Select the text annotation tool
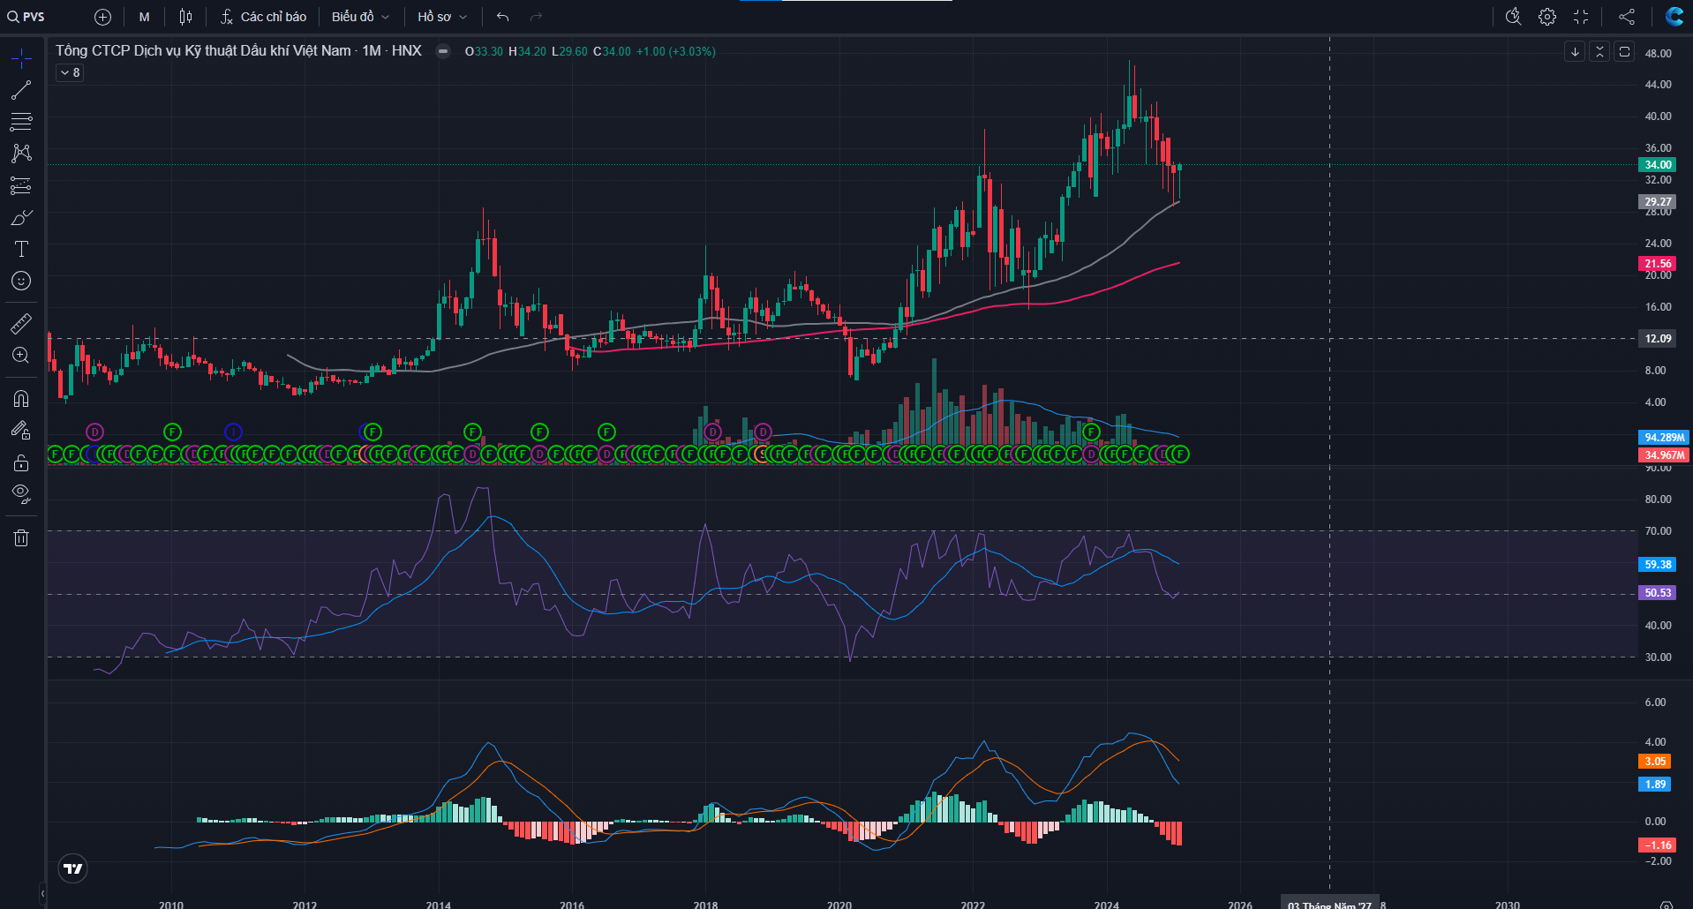Screen dimensions: 1693x909 (x=21, y=249)
